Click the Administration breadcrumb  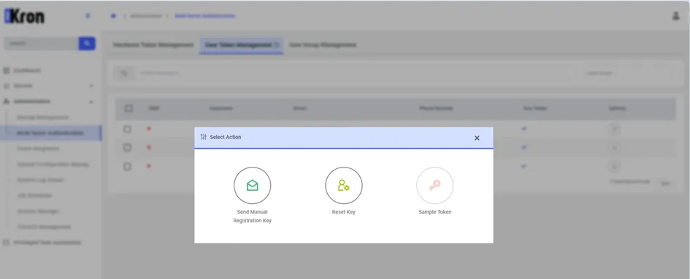[x=145, y=16]
